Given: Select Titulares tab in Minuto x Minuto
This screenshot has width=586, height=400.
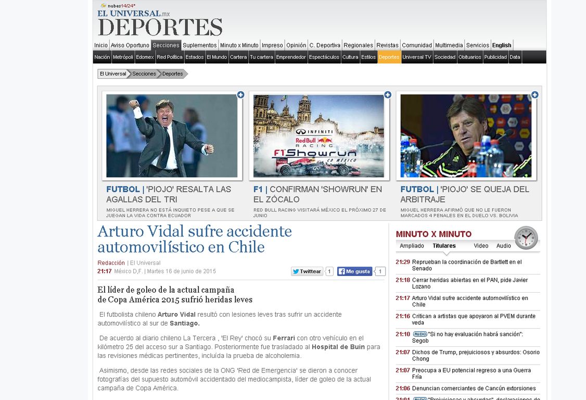Looking at the screenshot, I should (x=444, y=246).
